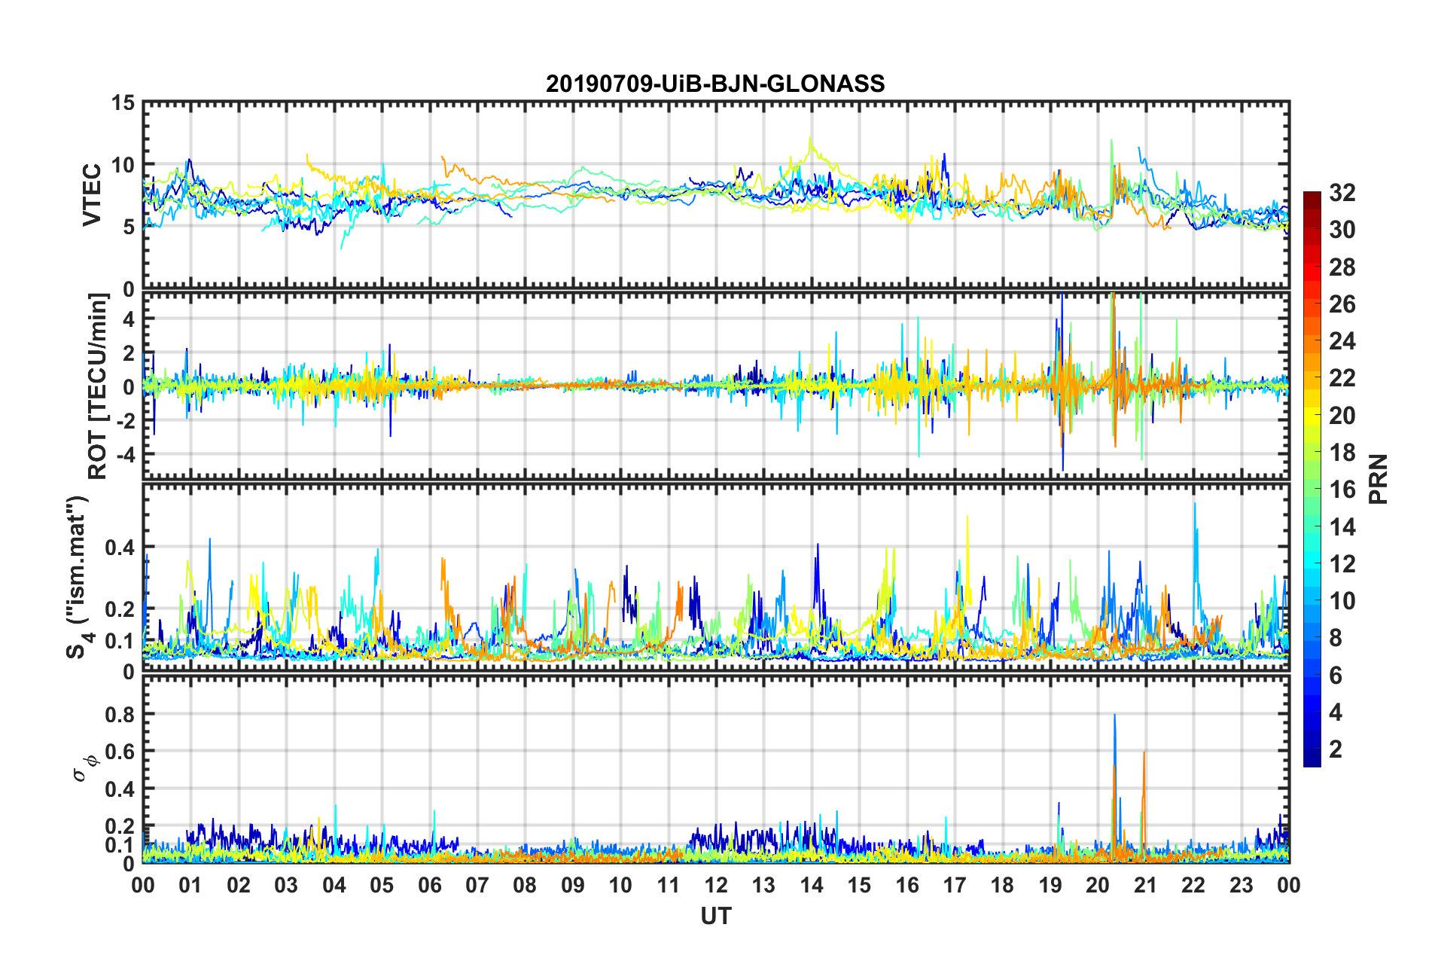Click x-axis hour label 07
The image size is (1432, 958).
tap(477, 885)
